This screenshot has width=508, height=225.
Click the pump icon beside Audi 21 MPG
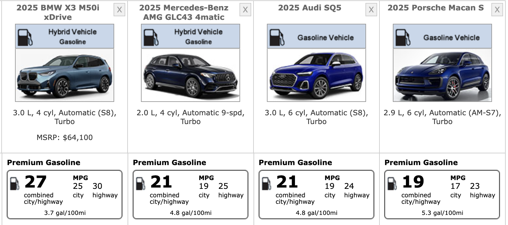point(267,184)
